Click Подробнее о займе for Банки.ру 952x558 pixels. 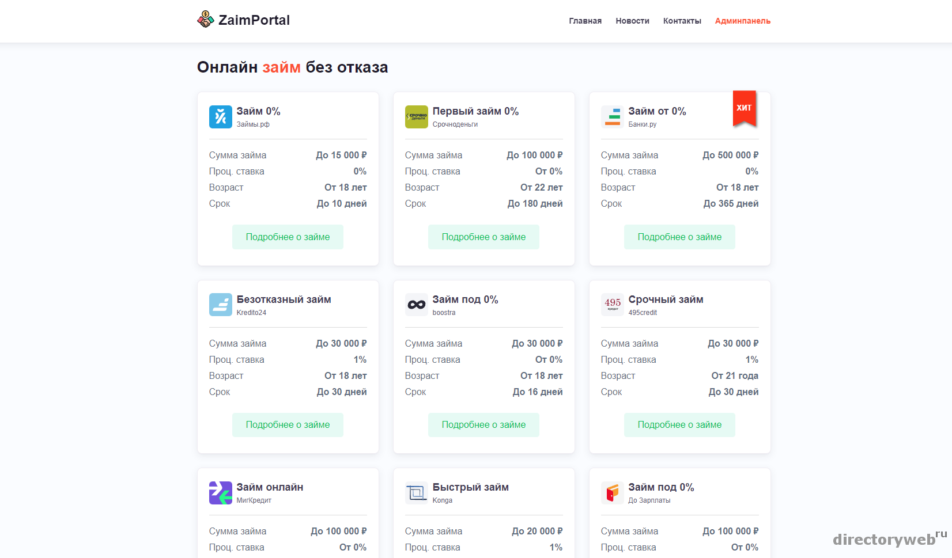click(x=680, y=237)
